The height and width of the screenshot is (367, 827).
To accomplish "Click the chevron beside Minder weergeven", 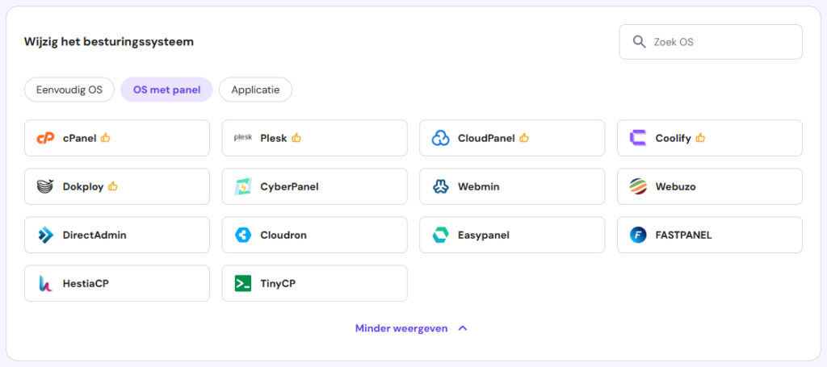I will point(463,328).
